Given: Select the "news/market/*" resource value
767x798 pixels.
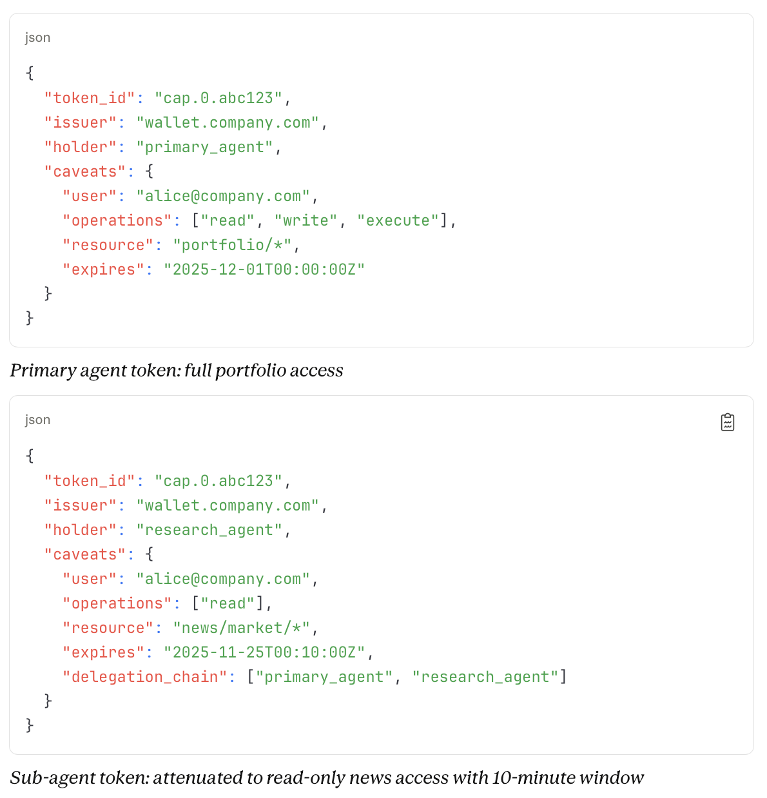Looking at the screenshot, I should (241, 628).
